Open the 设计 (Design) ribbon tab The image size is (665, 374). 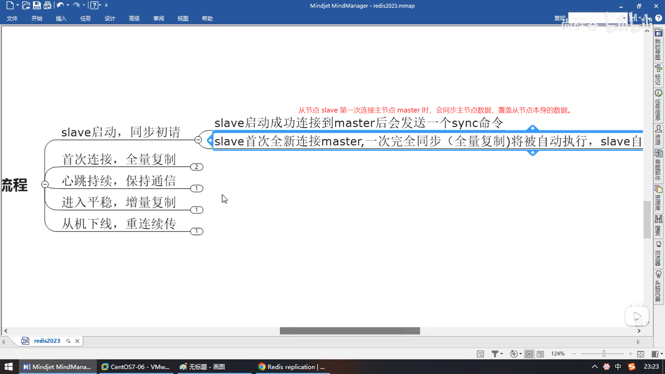coord(109,18)
